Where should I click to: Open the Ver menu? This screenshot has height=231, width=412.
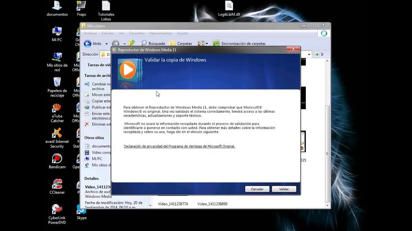[122, 33]
